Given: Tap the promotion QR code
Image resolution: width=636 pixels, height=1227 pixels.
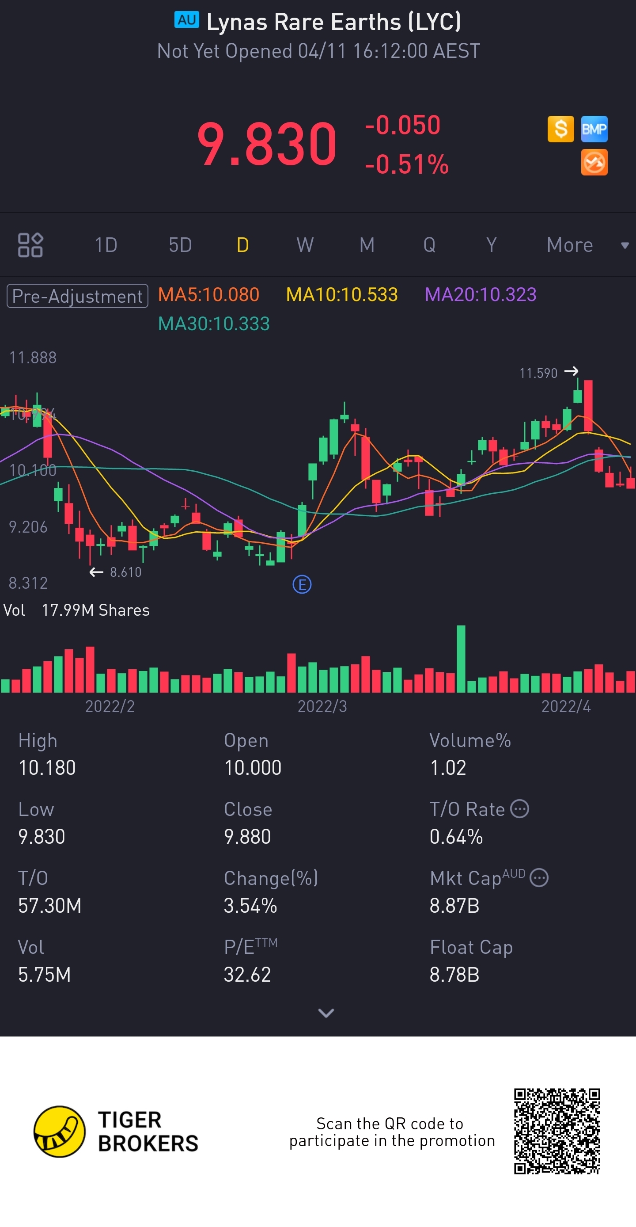Looking at the screenshot, I should tap(556, 1131).
